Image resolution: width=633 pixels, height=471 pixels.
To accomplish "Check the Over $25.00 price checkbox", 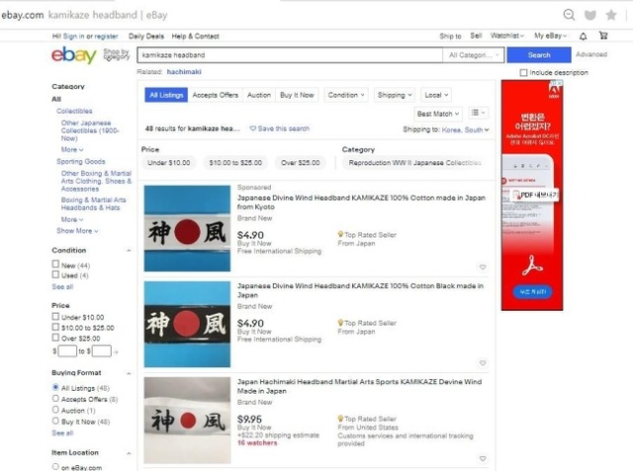I will tap(55, 338).
